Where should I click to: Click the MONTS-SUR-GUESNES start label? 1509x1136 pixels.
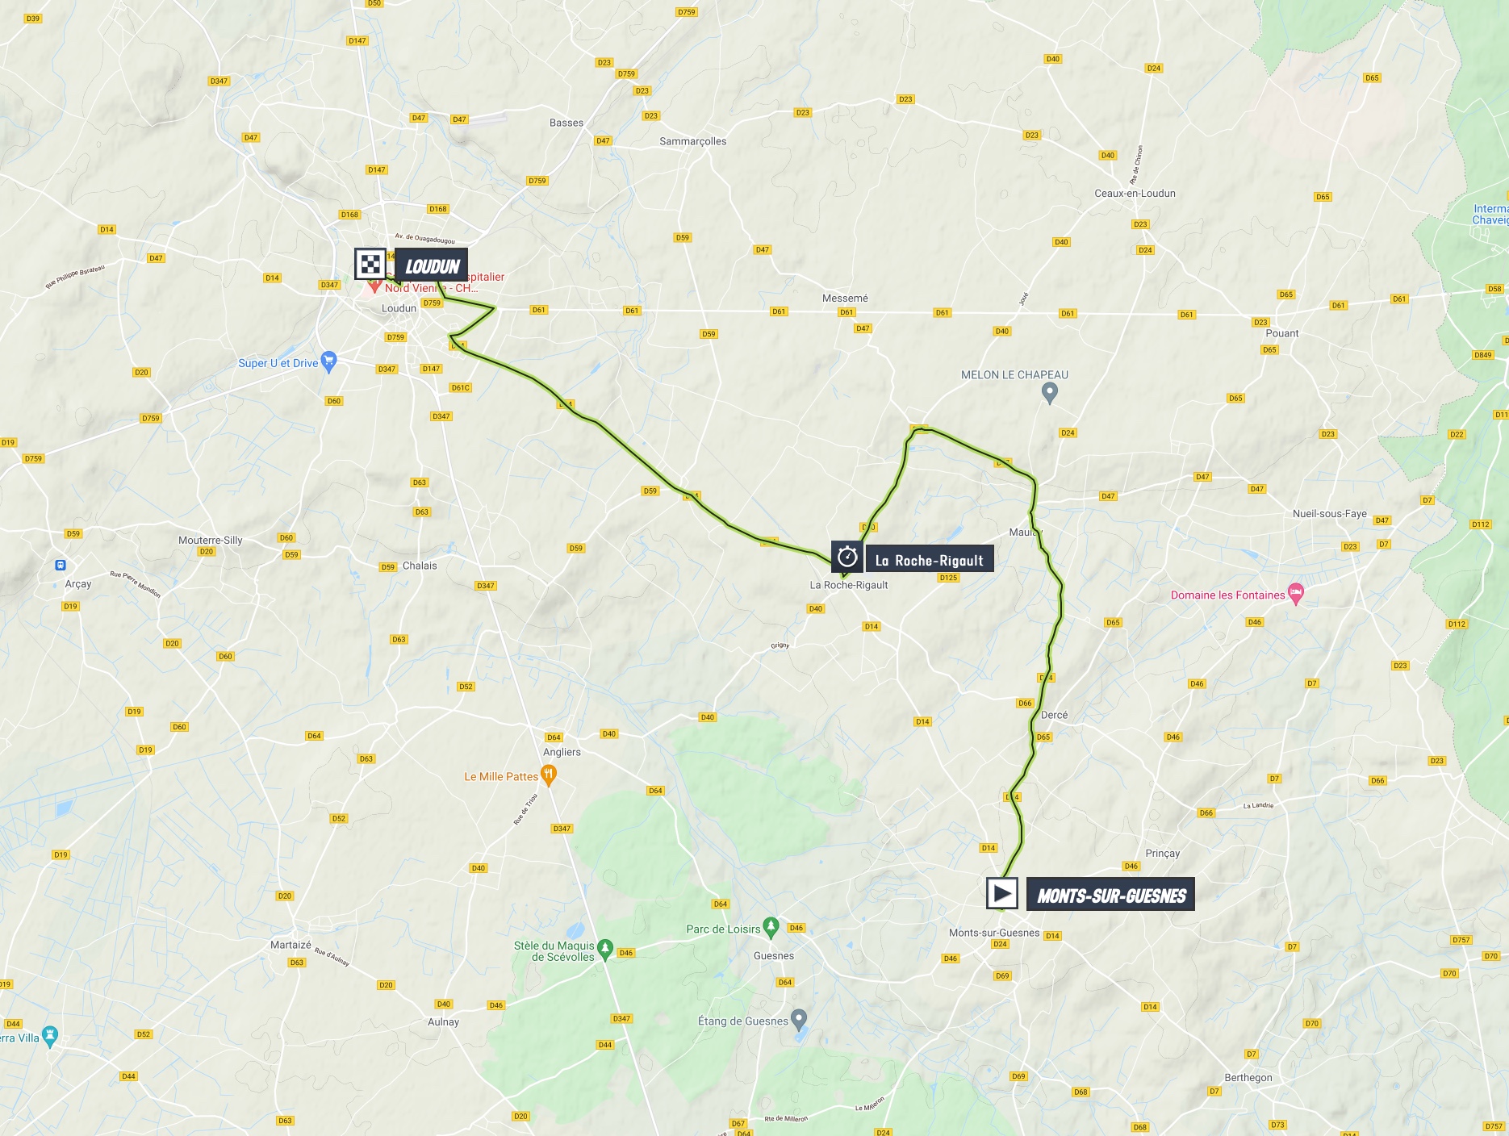(1110, 895)
